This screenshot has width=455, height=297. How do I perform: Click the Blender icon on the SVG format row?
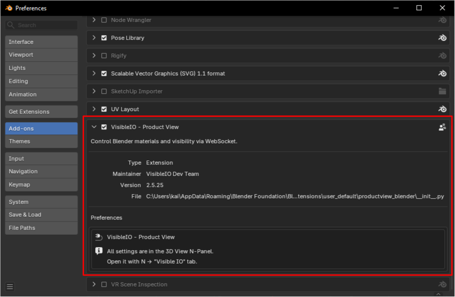pyautogui.click(x=442, y=73)
